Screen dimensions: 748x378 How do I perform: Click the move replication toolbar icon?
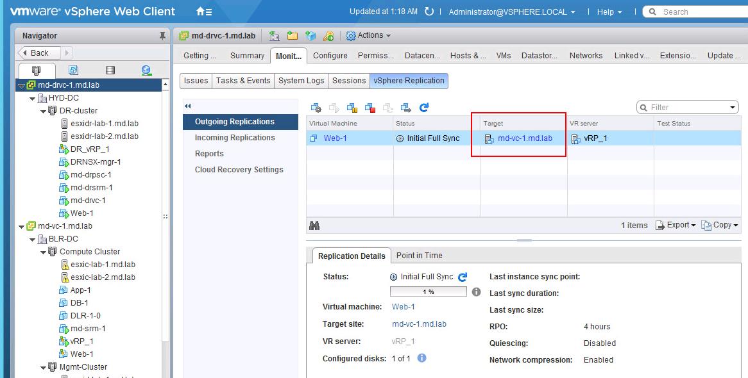click(406, 108)
